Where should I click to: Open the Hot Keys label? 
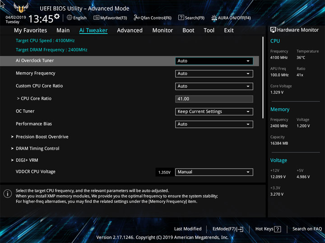point(264,229)
